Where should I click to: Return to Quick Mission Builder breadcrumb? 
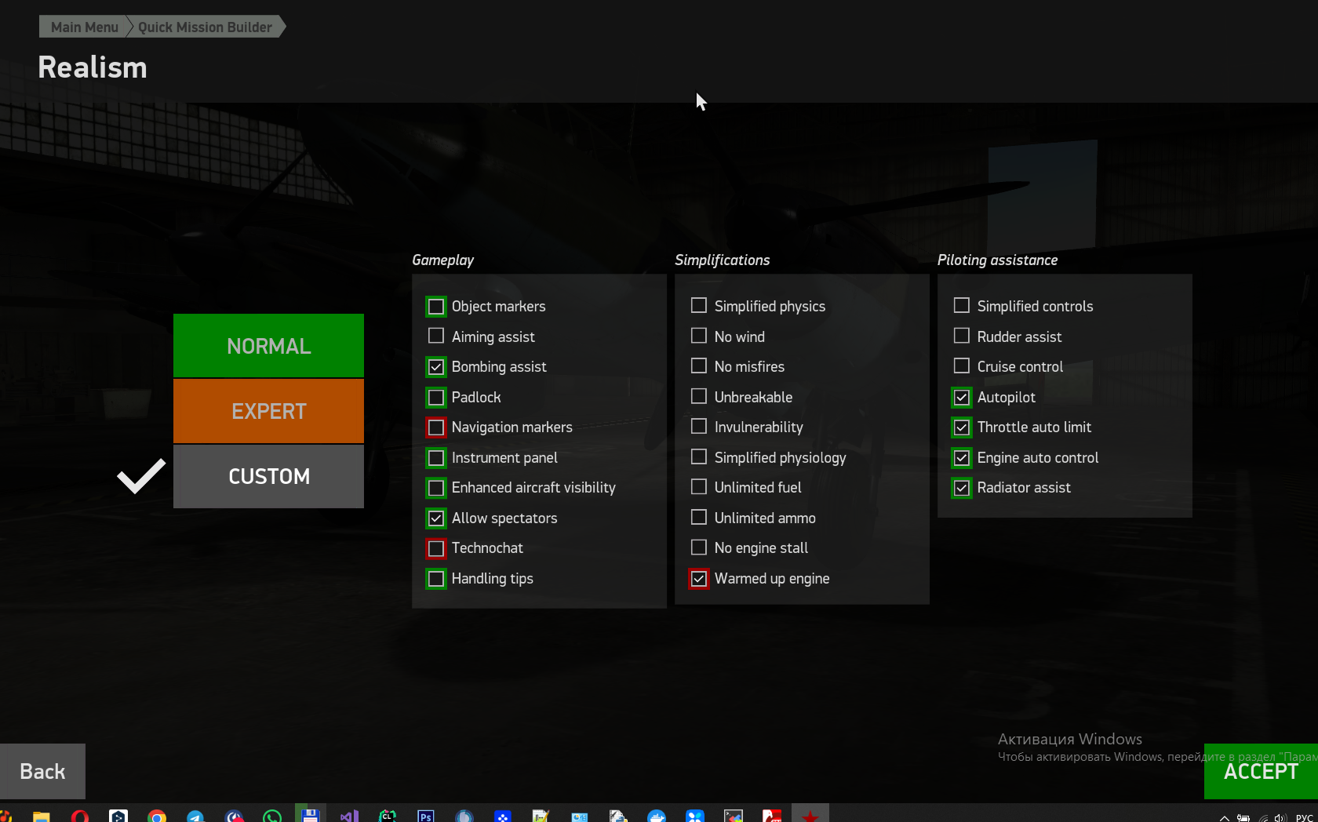206,27
